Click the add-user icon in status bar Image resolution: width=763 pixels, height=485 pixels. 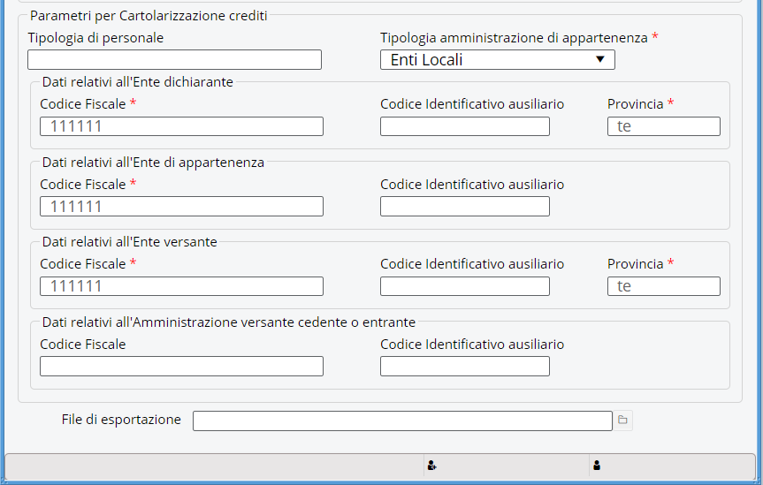pyautogui.click(x=431, y=465)
